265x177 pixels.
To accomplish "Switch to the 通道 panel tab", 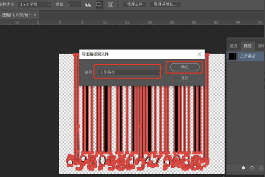I will coord(234,46).
